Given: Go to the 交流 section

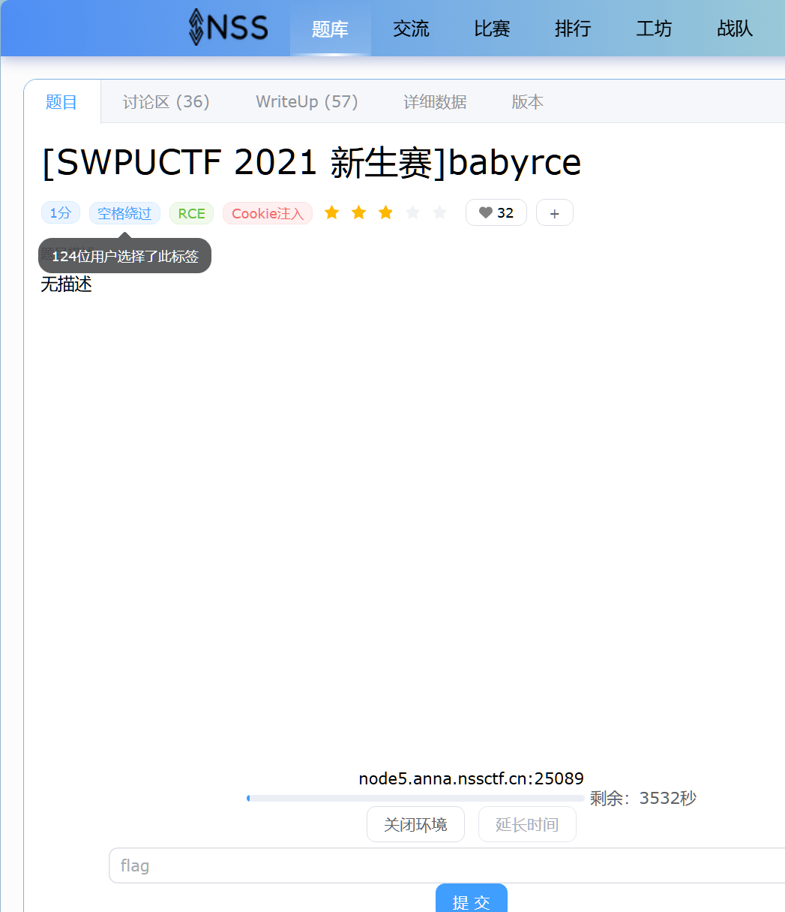Looking at the screenshot, I should click(411, 29).
